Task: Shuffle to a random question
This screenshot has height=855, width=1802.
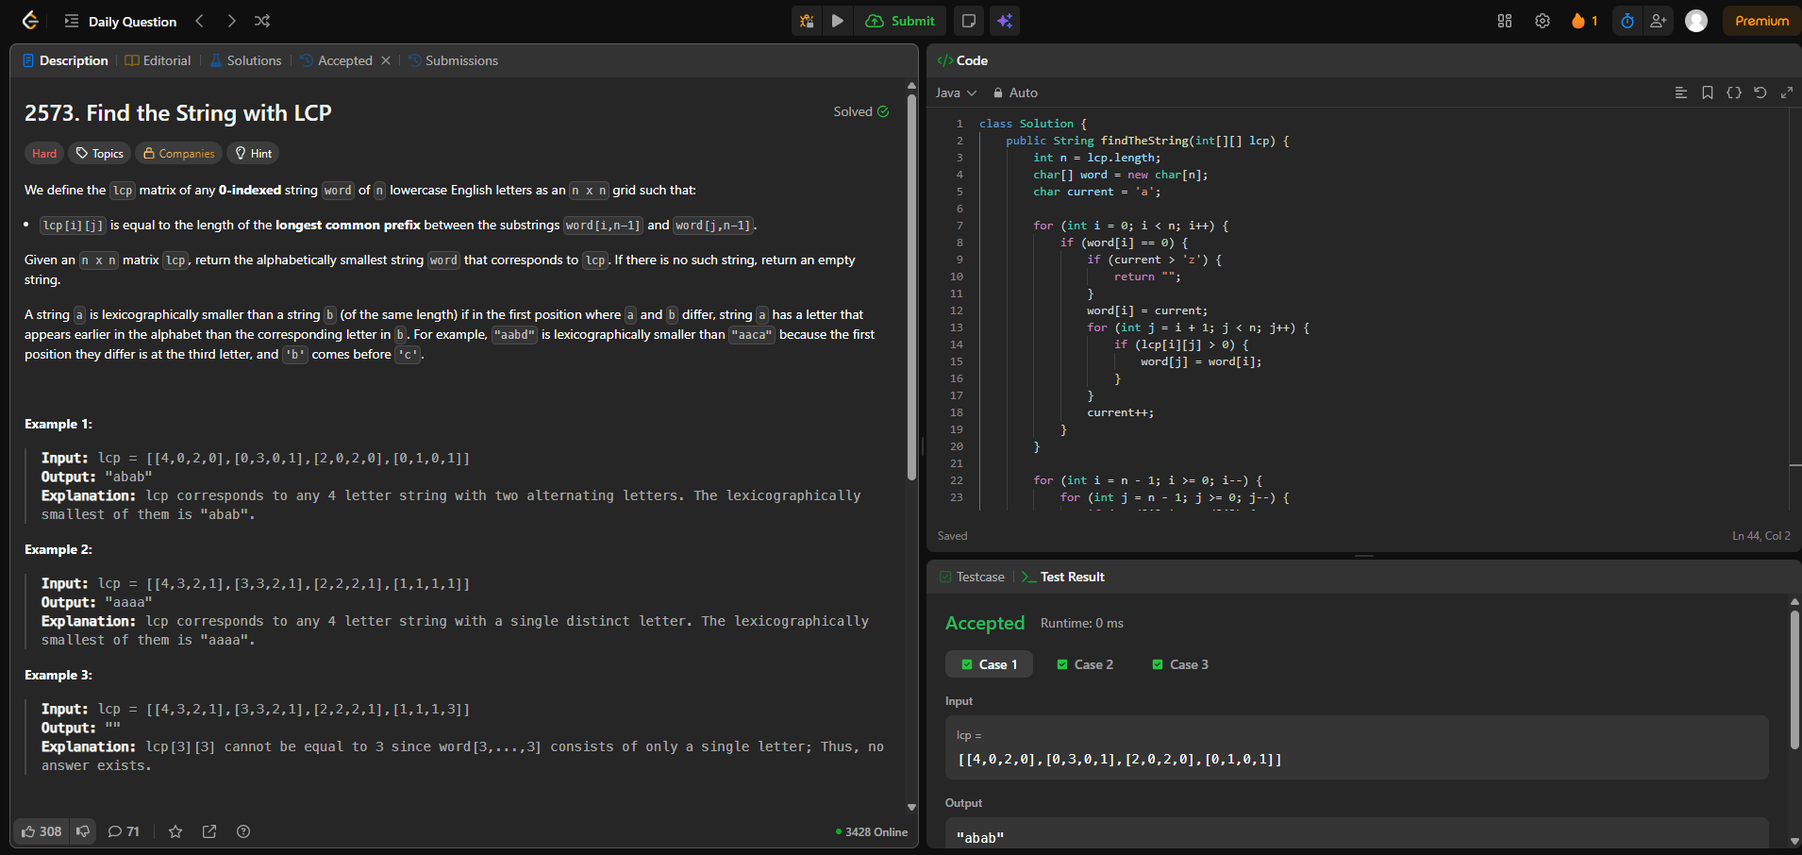Action: click(x=262, y=21)
